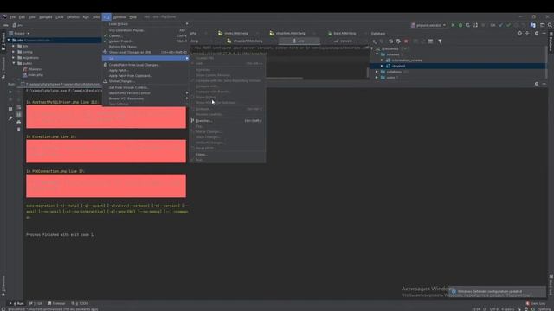
Task: Click Database data source properties icon
Action: pyautogui.click(x=398, y=41)
